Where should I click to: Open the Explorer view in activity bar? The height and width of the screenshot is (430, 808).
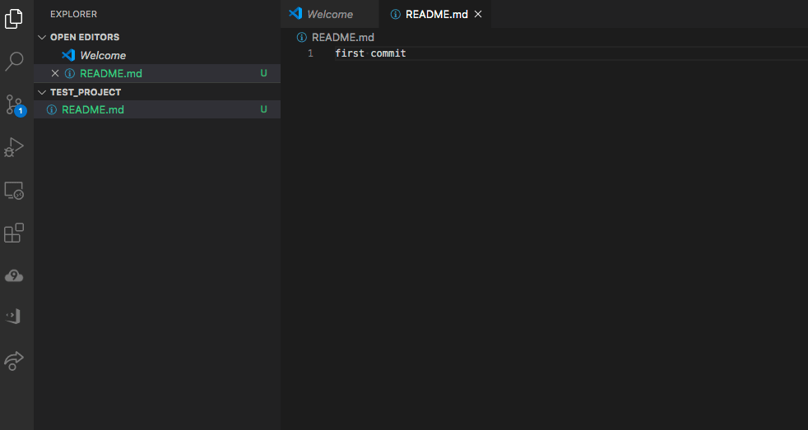coord(14,19)
